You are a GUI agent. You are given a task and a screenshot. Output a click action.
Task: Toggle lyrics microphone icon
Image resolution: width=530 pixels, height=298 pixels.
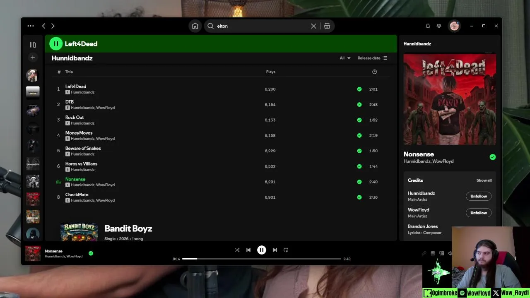424,253
